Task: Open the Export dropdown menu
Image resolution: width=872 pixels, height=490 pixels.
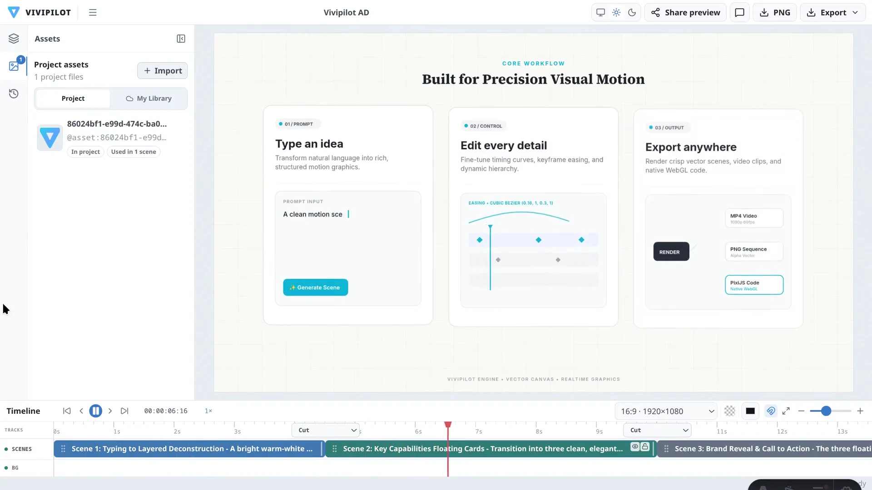Action: pyautogui.click(x=832, y=12)
